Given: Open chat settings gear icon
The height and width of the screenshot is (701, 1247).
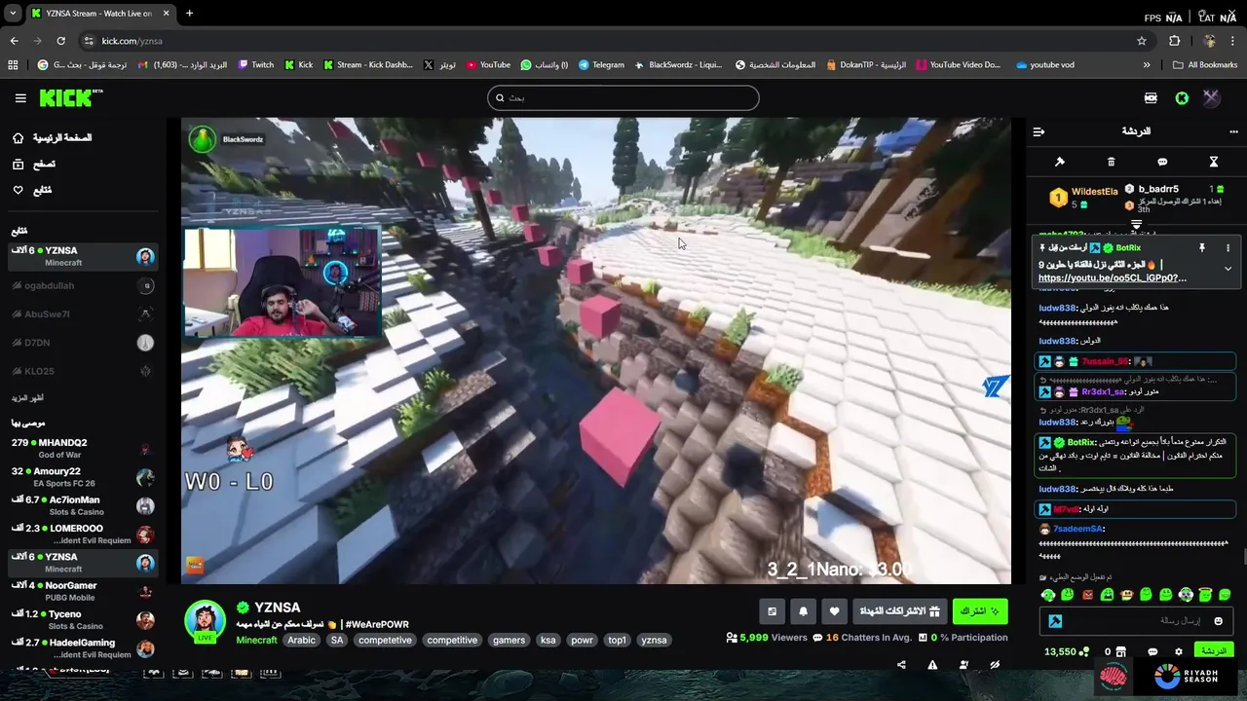Looking at the screenshot, I should 1179,652.
